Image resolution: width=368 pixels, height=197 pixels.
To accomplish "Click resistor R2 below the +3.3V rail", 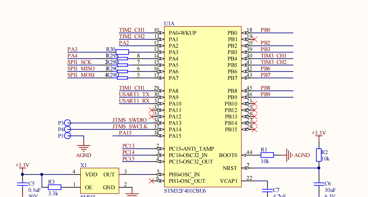I will (319, 155).
